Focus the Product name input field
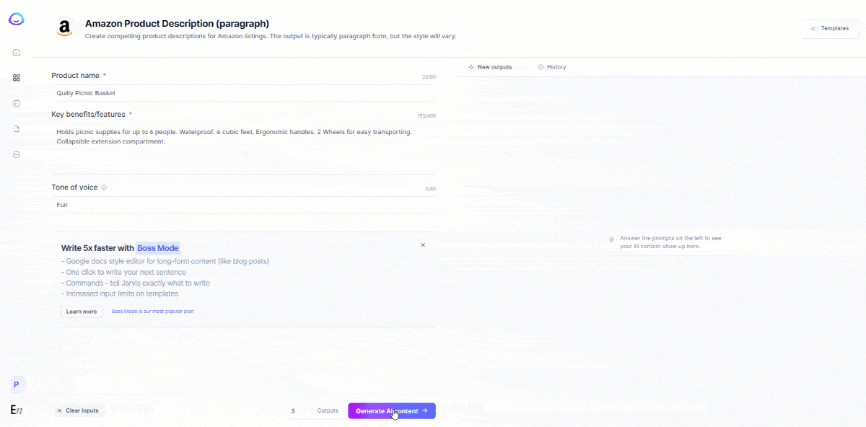866x427 pixels. (x=244, y=93)
